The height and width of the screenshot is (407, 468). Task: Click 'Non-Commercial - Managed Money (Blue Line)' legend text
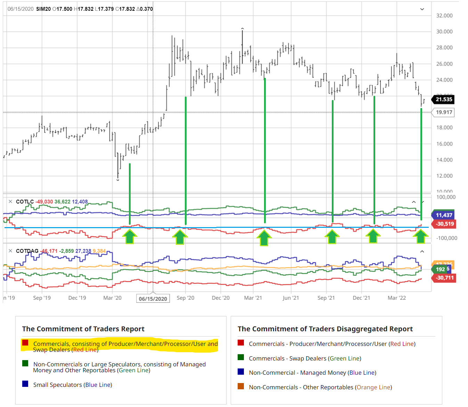pos(313,373)
